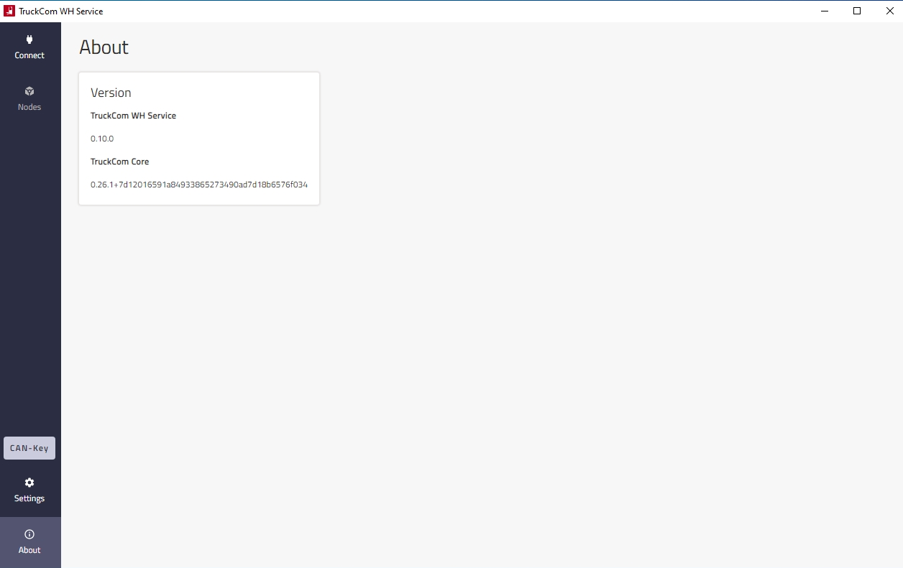Click the Nodes cube icon
Viewport: 903px width, 568px height.
[x=29, y=91]
